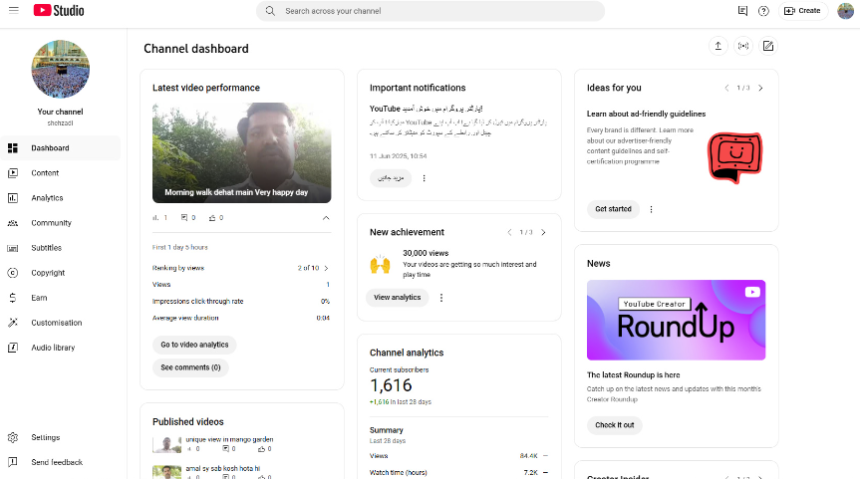Click the comments icon under latest video
This screenshot has width=860, height=479.
tap(184, 218)
